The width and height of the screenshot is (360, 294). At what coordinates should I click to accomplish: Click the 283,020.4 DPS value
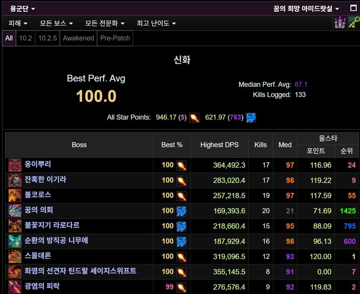pos(229,180)
